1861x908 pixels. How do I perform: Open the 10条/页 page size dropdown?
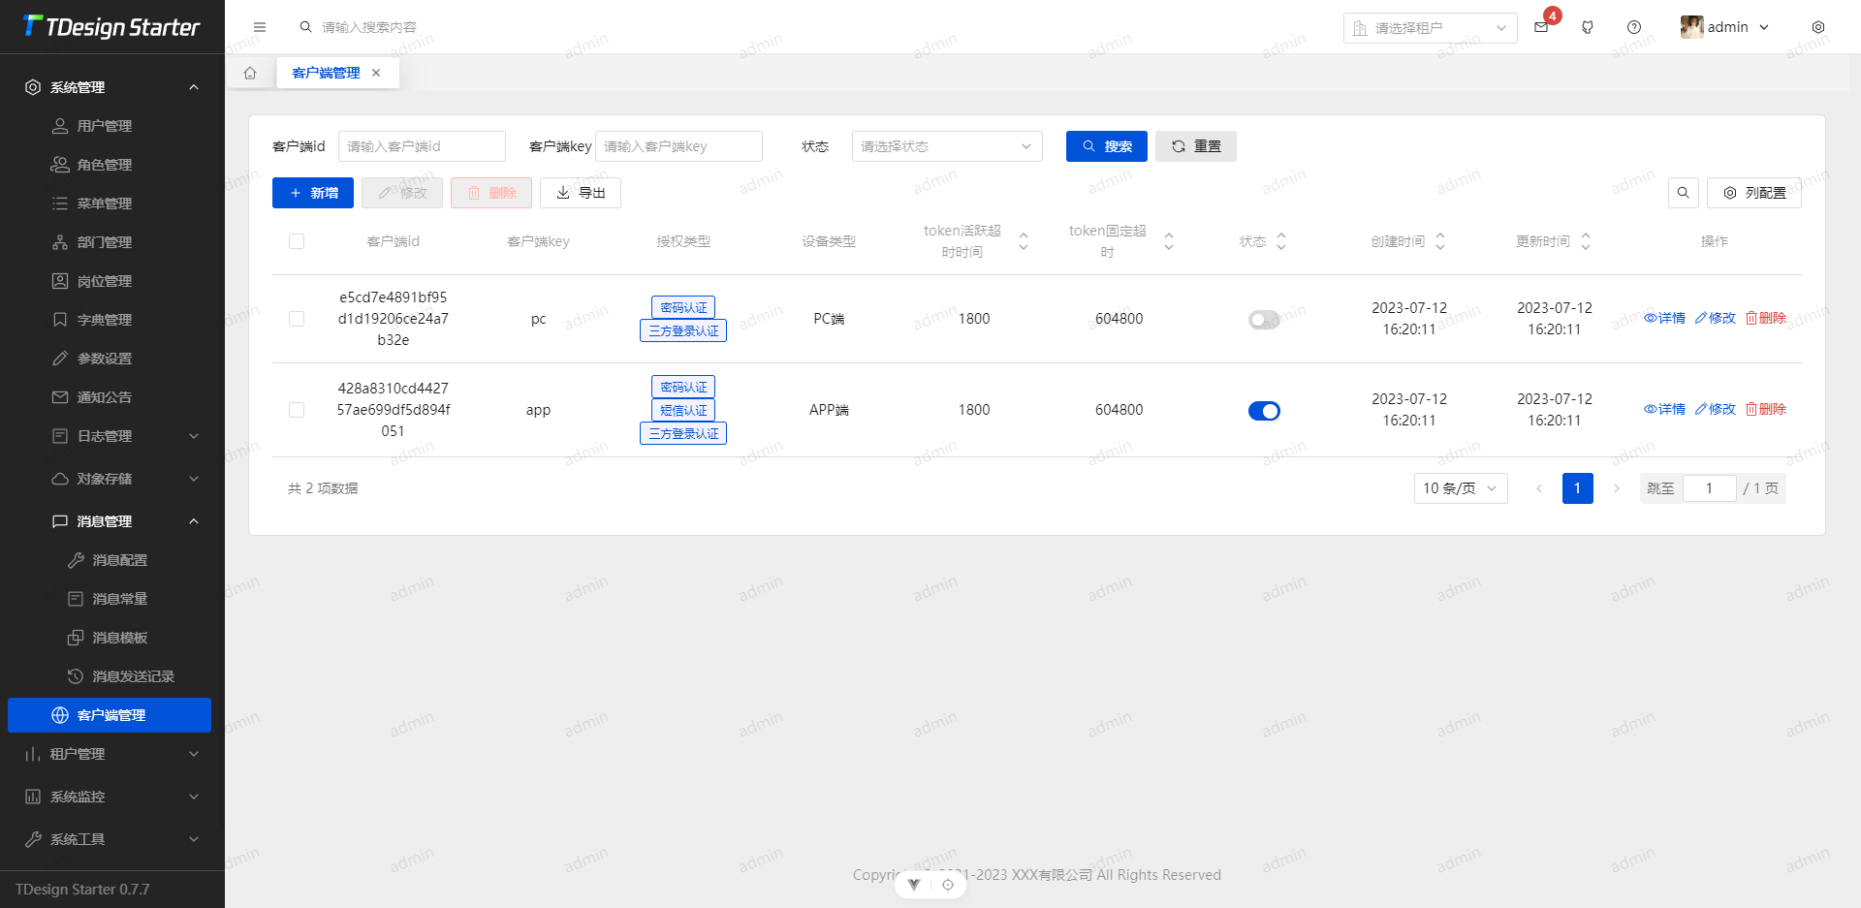[1460, 488]
